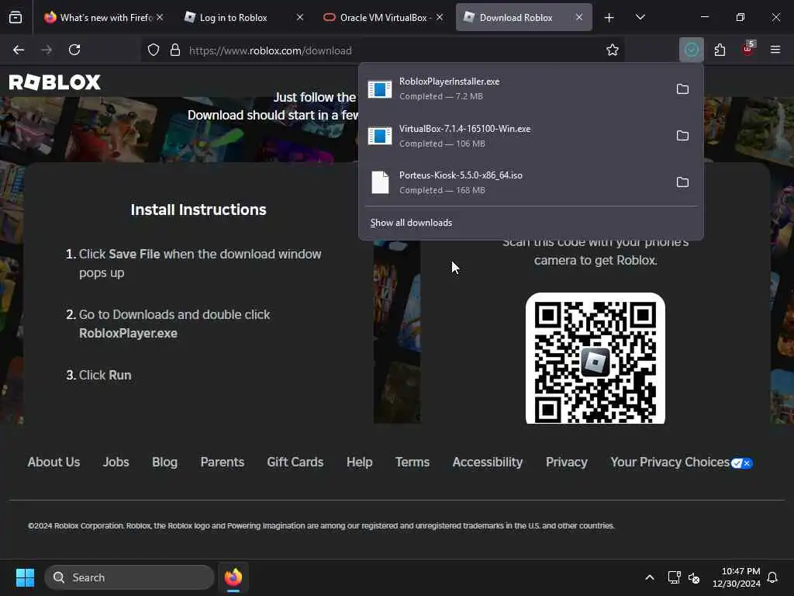
Task: Click the taskbar Search box
Action: pyautogui.click(x=129, y=577)
